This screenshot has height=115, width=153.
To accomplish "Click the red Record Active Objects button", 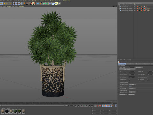I will coord(98,106).
